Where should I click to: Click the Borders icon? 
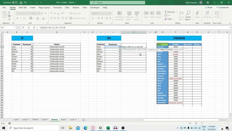click(x=31, y=18)
